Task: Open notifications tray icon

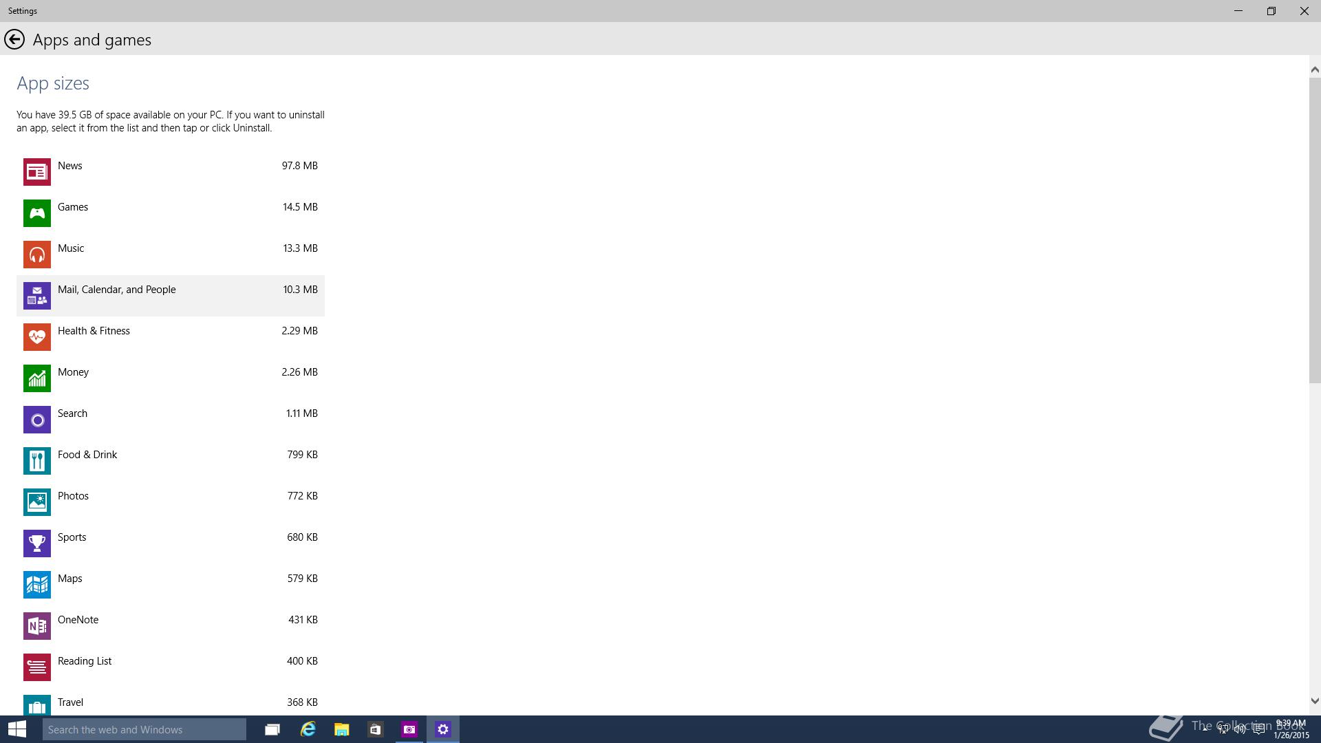Action: (1258, 729)
